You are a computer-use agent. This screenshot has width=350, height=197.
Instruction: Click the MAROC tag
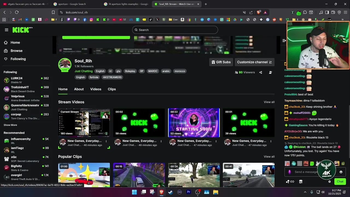(x=153, y=71)
